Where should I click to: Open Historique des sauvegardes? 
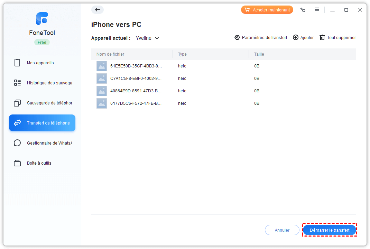point(49,83)
